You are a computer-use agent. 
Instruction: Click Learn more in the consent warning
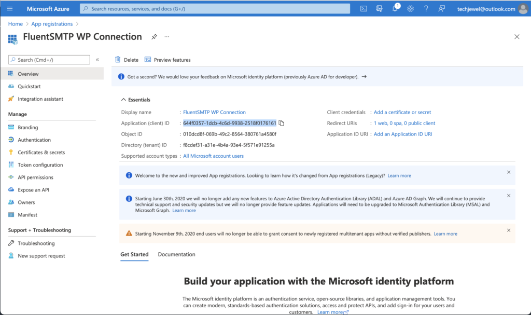pyautogui.click(x=445, y=234)
